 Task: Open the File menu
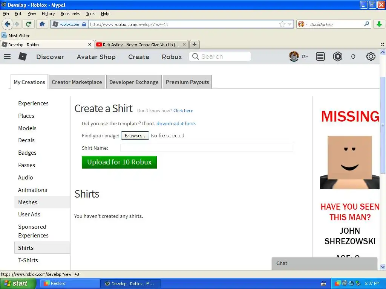(6, 14)
